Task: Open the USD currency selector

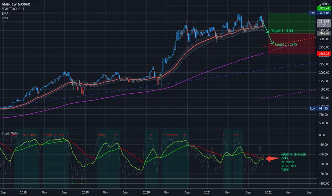Action: pos(325,4)
